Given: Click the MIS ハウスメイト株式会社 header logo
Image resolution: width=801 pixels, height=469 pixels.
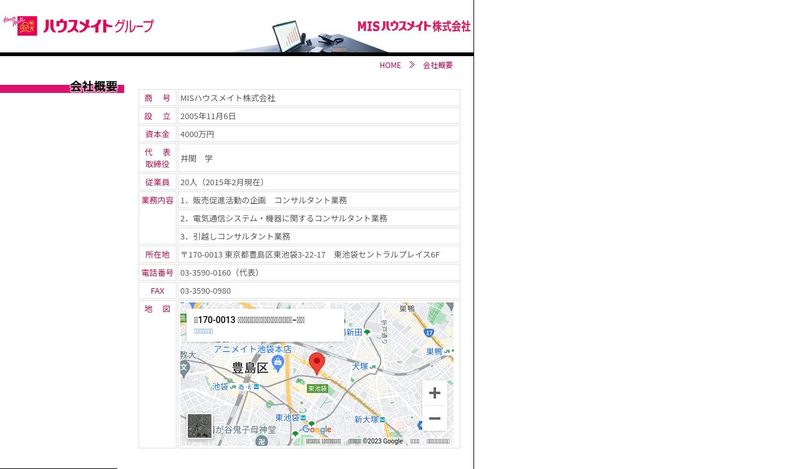Looking at the screenshot, I should 414,26.
